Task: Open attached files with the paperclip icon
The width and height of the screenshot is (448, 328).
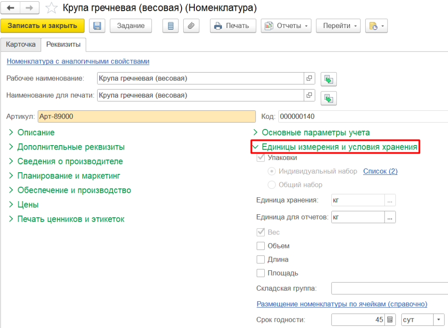Action: click(191, 26)
